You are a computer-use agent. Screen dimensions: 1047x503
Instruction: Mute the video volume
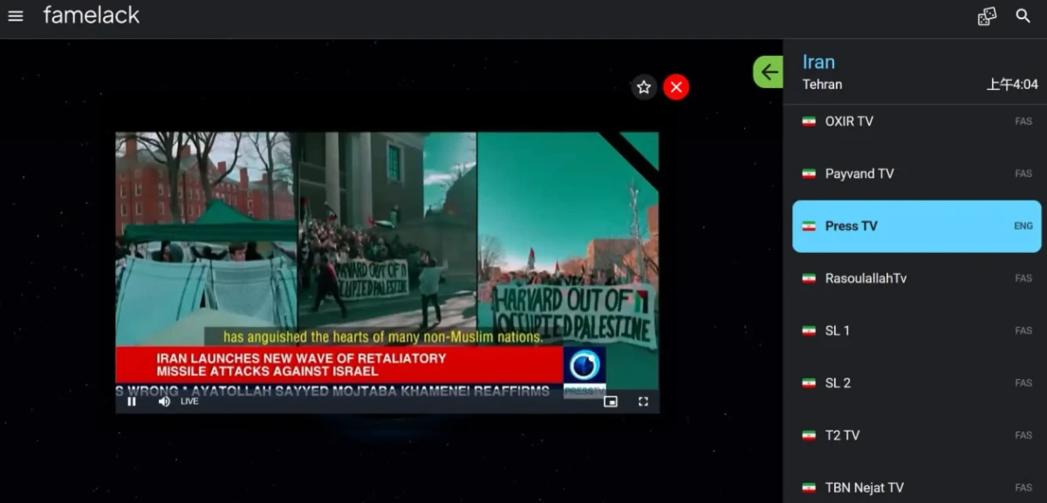coord(164,402)
